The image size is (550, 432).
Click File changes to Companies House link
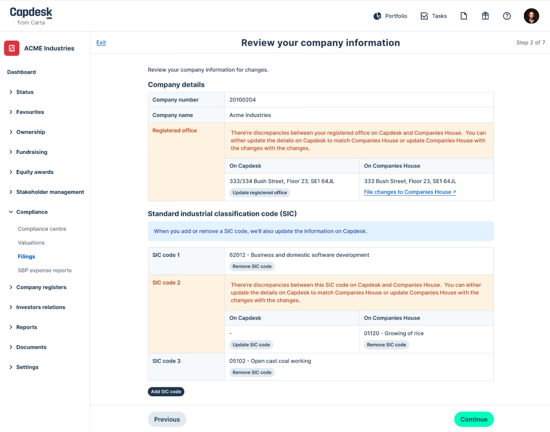[x=410, y=192]
